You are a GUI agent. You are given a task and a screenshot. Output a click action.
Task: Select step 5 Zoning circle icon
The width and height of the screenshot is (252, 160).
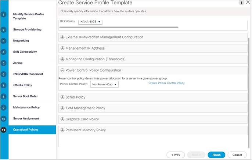point(3,63)
